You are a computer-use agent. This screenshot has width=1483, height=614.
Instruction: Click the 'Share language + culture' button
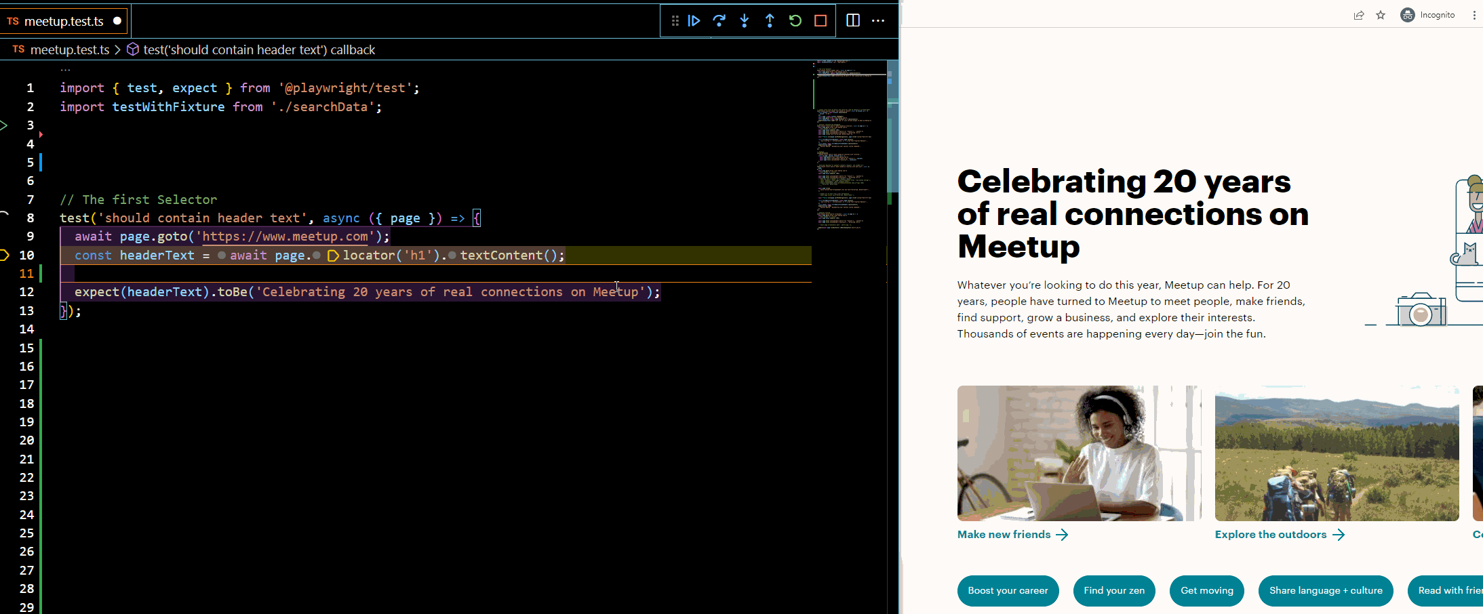click(1326, 591)
